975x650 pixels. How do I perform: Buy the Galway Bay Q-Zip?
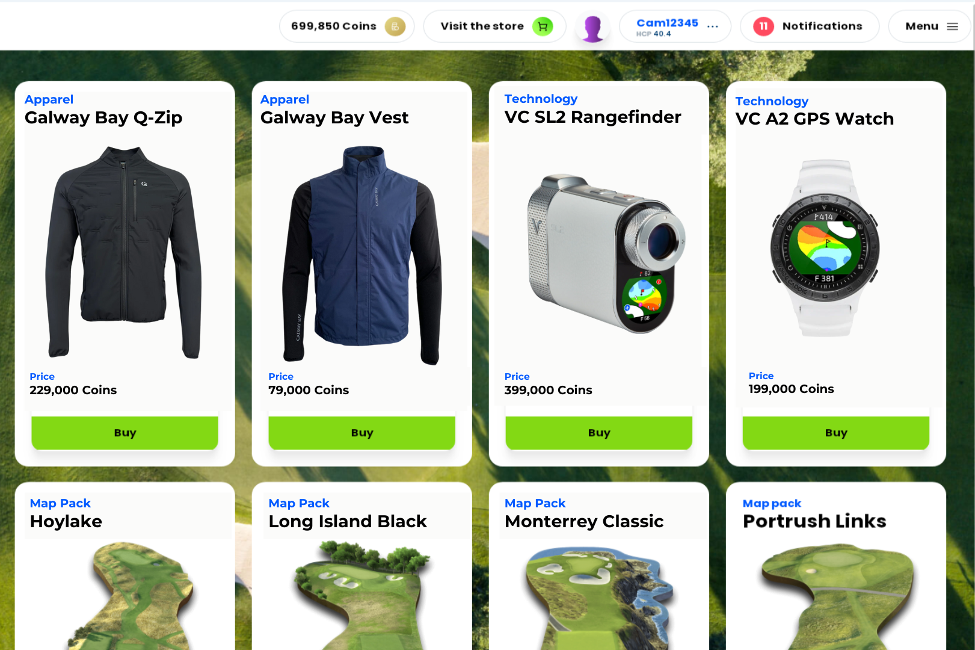tap(125, 433)
